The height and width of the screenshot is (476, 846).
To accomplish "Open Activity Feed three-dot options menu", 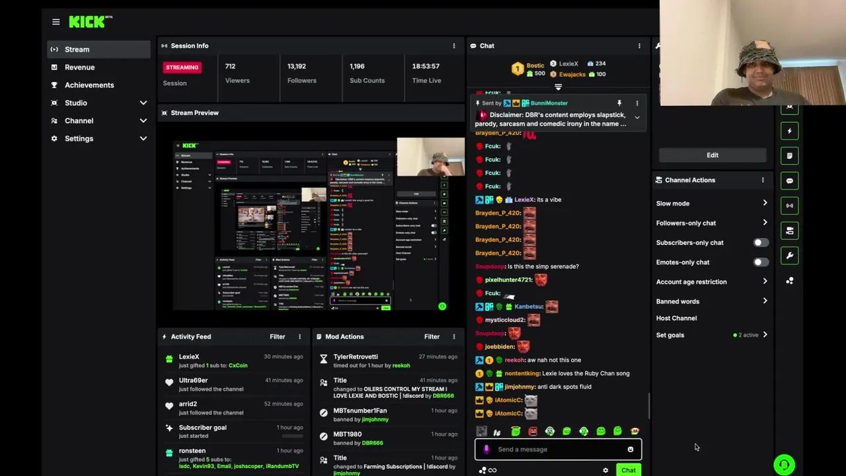I will (x=299, y=337).
